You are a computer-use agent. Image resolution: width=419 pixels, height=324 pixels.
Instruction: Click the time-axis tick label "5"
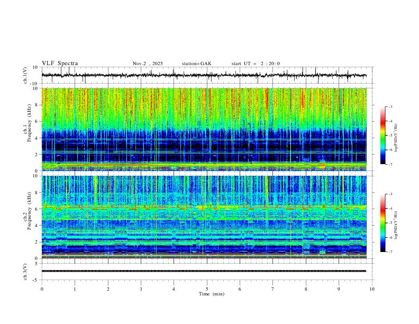[x=207, y=289]
